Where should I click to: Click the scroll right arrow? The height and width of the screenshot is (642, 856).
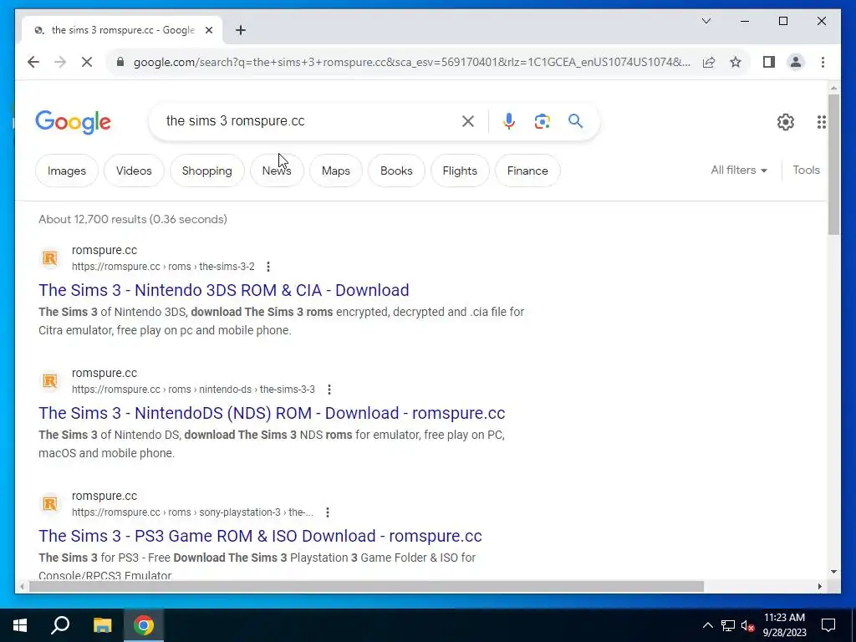pos(819,586)
